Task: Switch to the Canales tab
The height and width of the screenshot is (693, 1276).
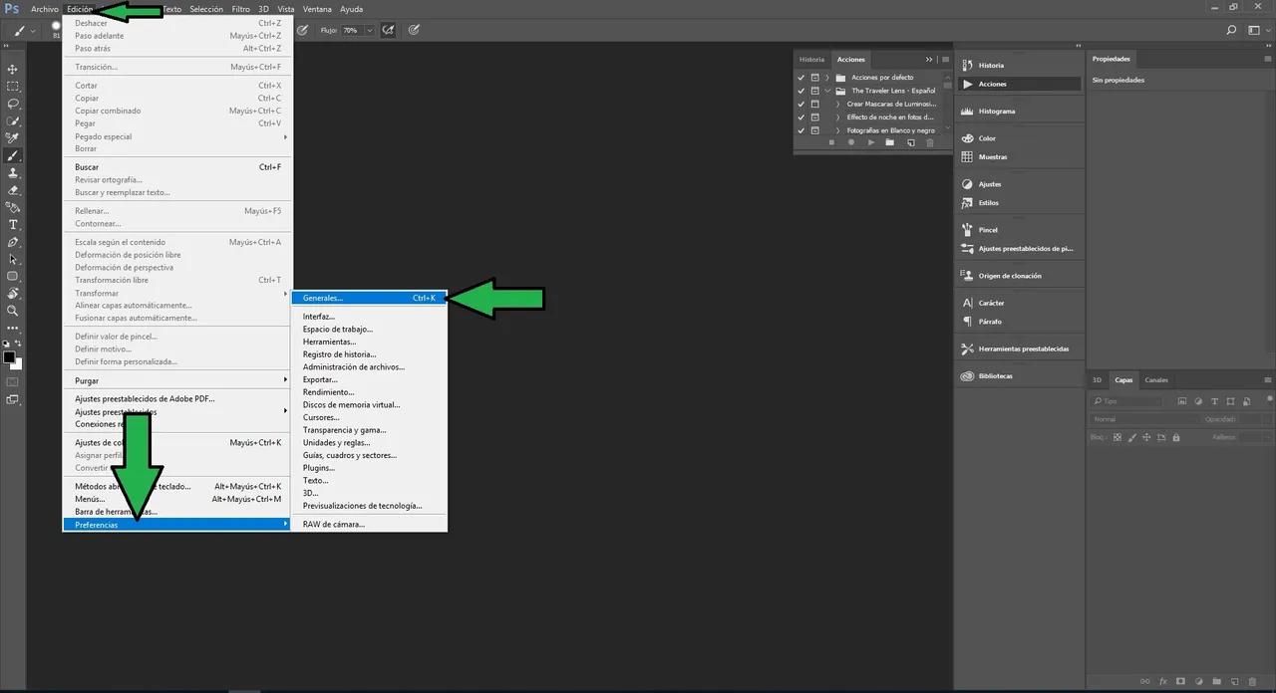Action: pos(1156,379)
